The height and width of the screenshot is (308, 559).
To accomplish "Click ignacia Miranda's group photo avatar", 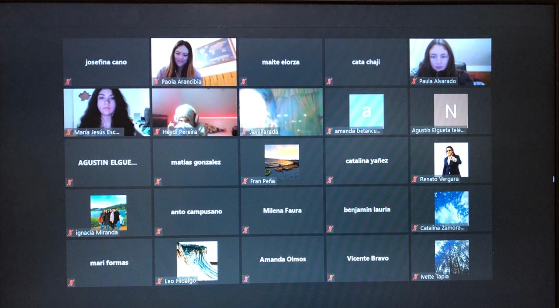I will (108, 211).
